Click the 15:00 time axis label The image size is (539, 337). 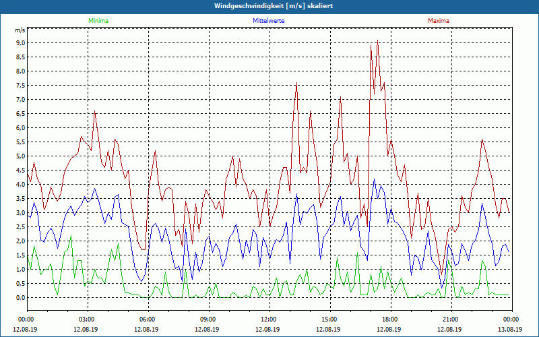(x=328, y=319)
